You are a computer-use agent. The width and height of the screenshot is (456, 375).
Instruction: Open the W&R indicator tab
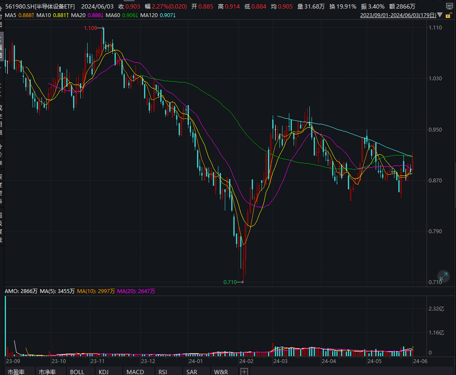coord(221,372)
